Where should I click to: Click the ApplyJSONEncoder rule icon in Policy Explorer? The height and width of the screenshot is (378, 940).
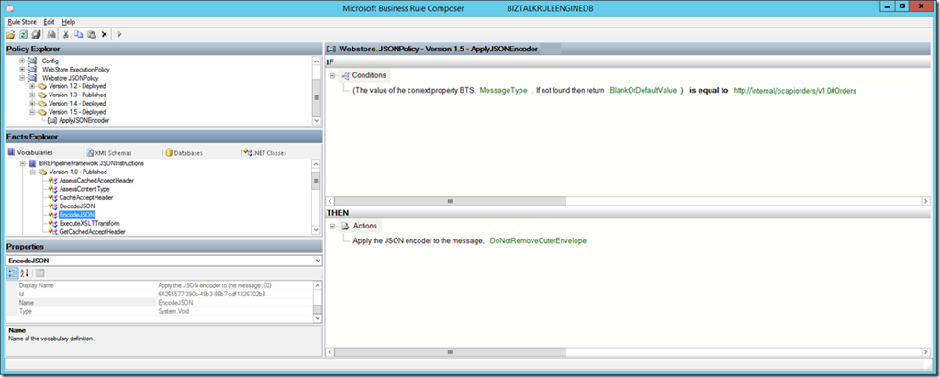52,120
